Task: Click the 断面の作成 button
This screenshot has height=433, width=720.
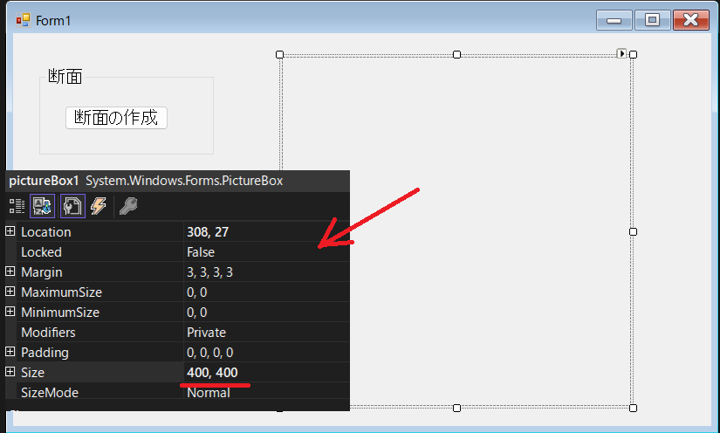Action: click(x=116, y=118)
